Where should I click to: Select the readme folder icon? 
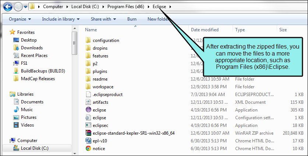[88, 79]
